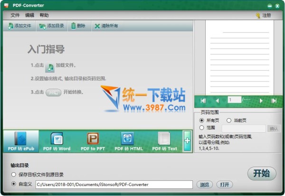Select the PDF 转 Text conversion mode
Image resolution: width=285 pixels, height=196 pixels.
164,141
